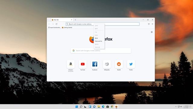Open taskbar Search
The width and height of the screenshot is (193, 109).
[x=81, y=107]
